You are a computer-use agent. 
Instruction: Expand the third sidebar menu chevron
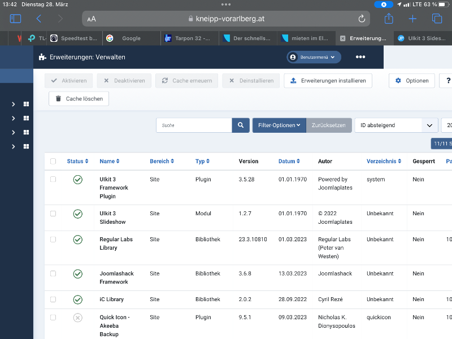click(13, 132)
